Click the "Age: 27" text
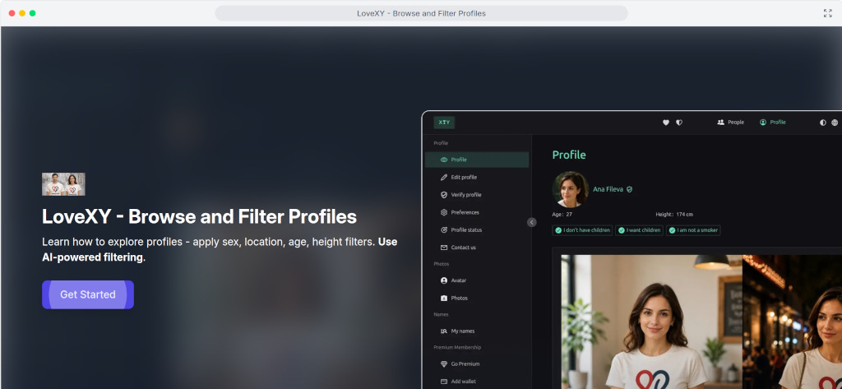This screenshot has width=842, height=389. [x=562, y=215]
